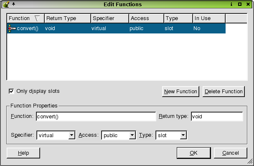Click the sort arrow in Function header
The width and height of the screenshot is (254, 166).
pos(37,18)
